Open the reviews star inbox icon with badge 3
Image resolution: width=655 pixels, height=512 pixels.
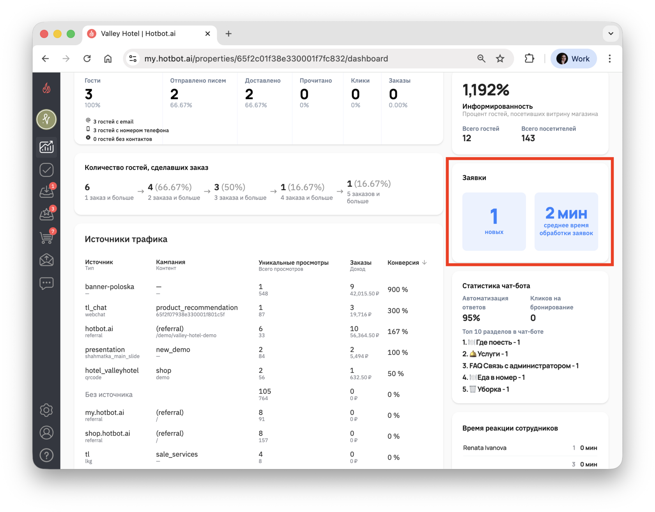coord(47,214)
